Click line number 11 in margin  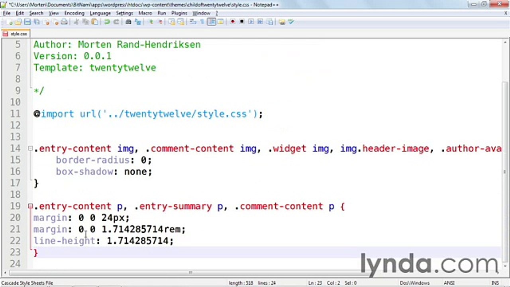coord(15,114)
